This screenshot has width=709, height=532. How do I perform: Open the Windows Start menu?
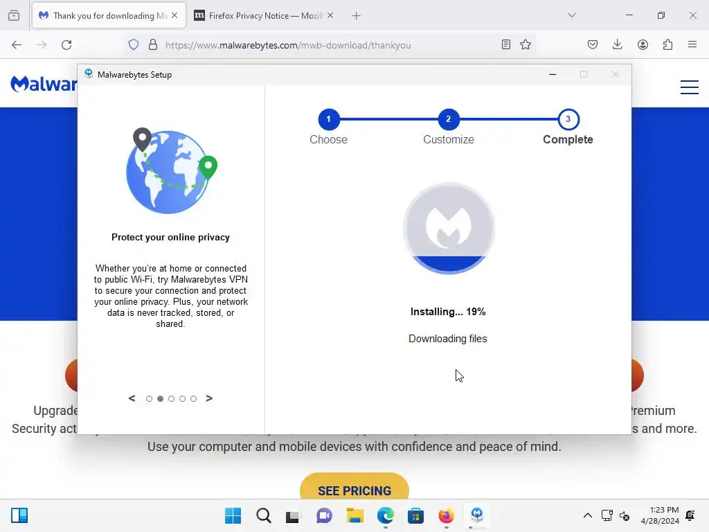click(233, 515)
